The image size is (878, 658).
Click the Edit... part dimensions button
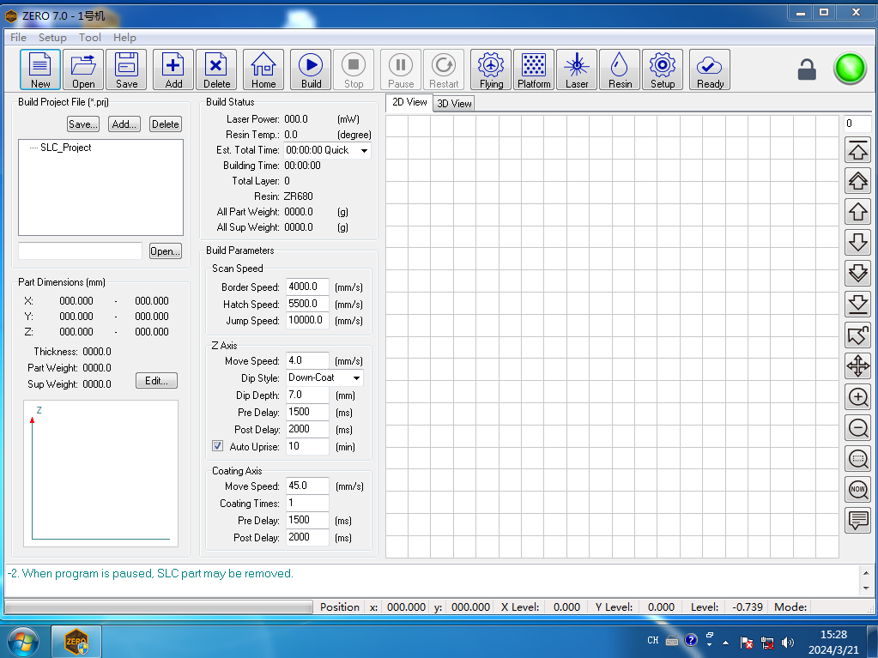156,381
